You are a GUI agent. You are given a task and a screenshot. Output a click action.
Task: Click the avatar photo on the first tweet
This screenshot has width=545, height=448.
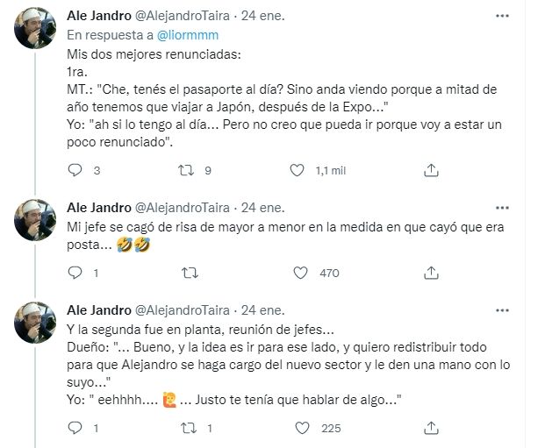click(x=36, y=32)
